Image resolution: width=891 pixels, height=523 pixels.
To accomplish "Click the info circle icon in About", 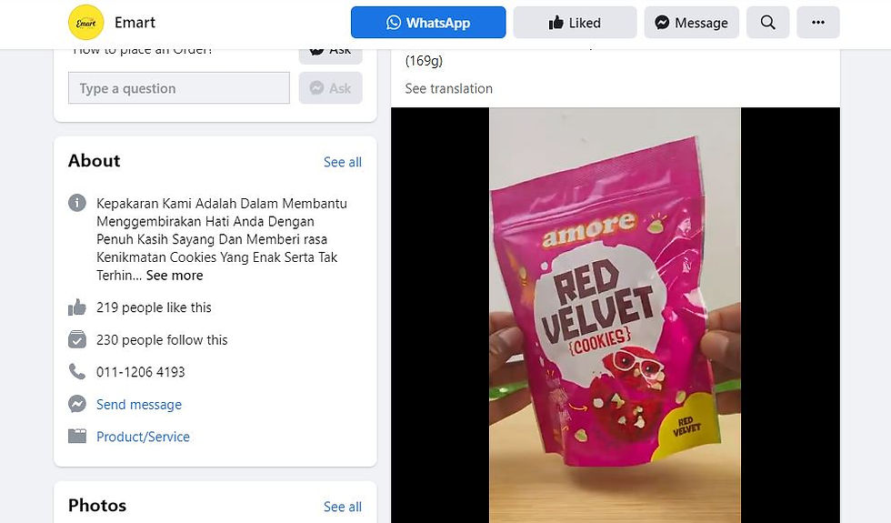I will click(x=77, y=202).
